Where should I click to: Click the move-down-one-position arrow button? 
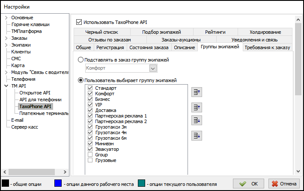[x=197, y=120]
